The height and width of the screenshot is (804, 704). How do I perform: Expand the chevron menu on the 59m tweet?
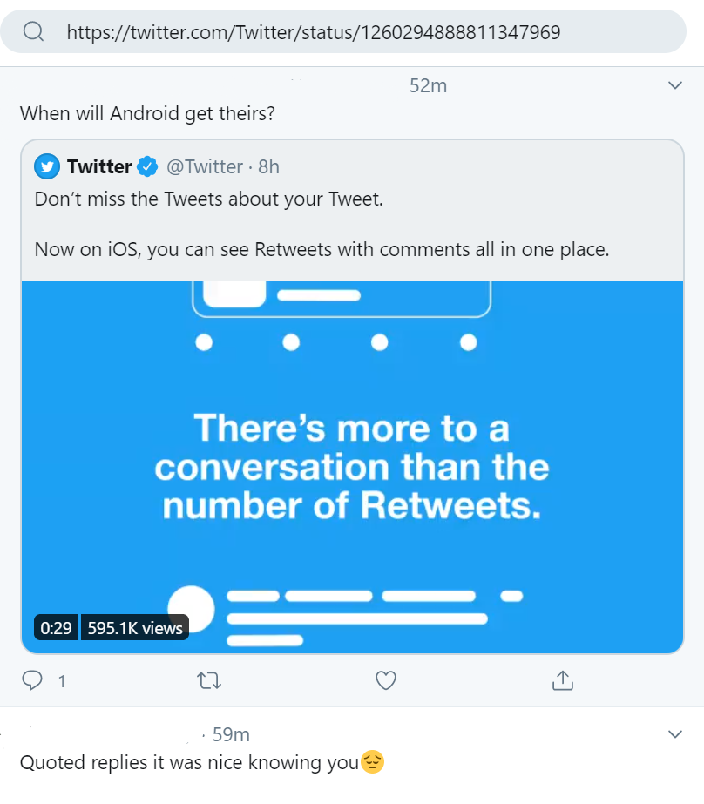point(674,734)
